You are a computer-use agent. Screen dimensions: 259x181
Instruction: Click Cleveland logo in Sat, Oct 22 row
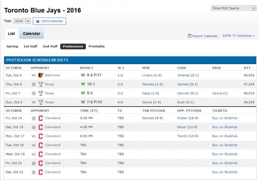(41, 172)
